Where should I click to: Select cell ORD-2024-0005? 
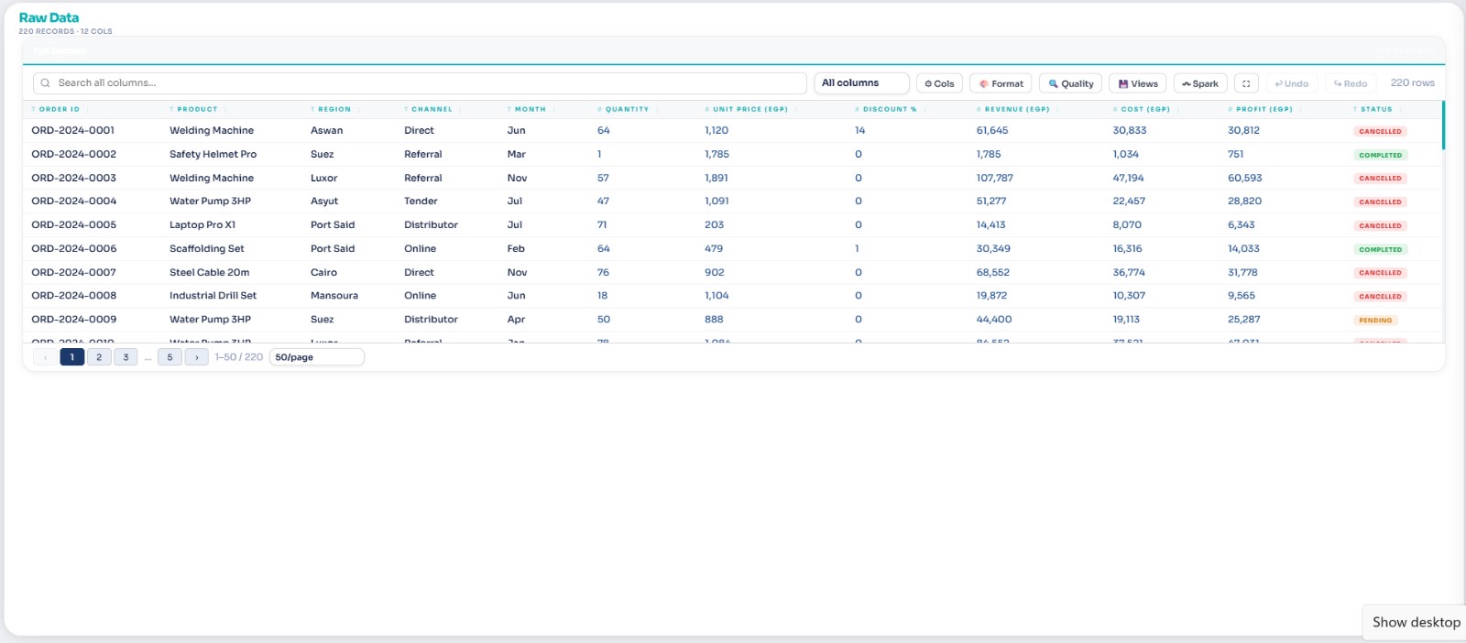(x=73, y=225)
